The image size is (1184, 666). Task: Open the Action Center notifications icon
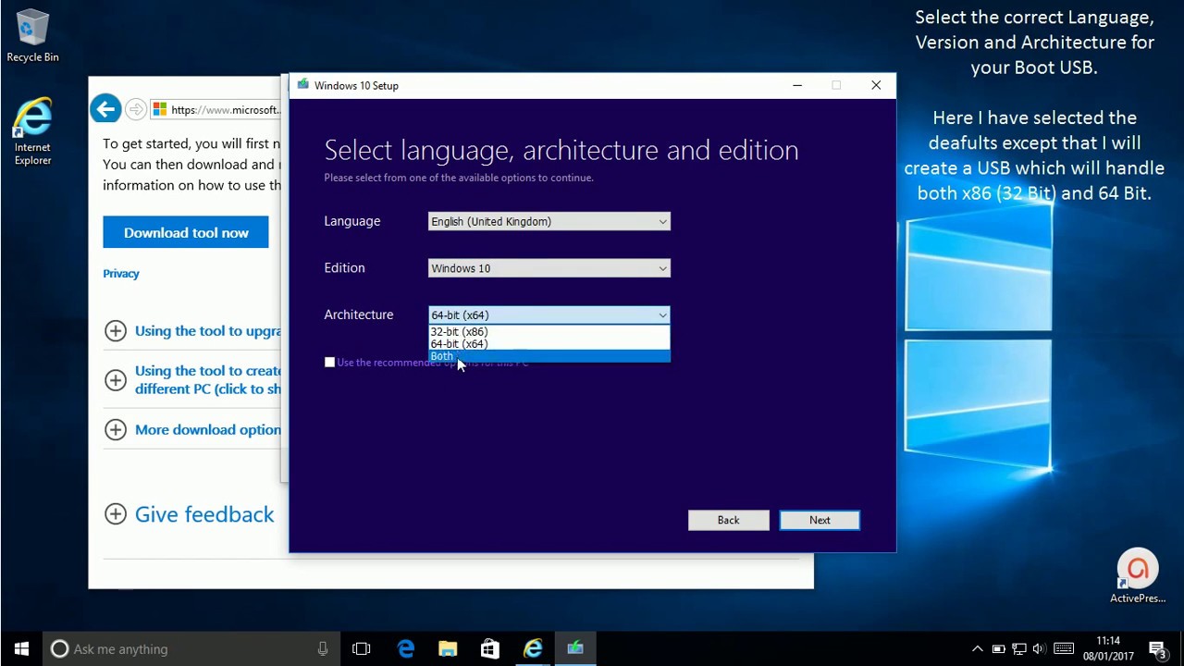1157,649
